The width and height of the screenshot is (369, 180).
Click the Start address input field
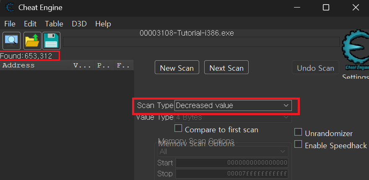tap(231, 162)
